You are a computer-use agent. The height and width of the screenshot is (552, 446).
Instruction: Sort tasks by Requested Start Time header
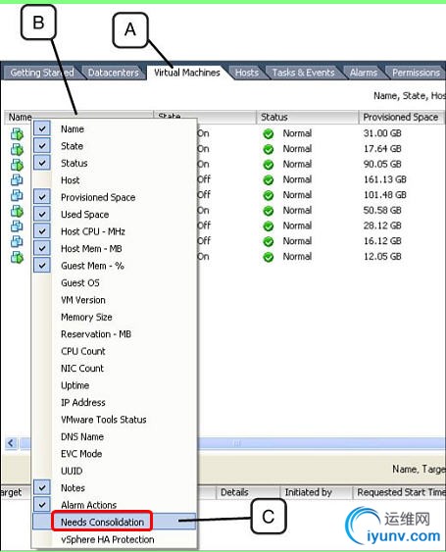point(399,492)
